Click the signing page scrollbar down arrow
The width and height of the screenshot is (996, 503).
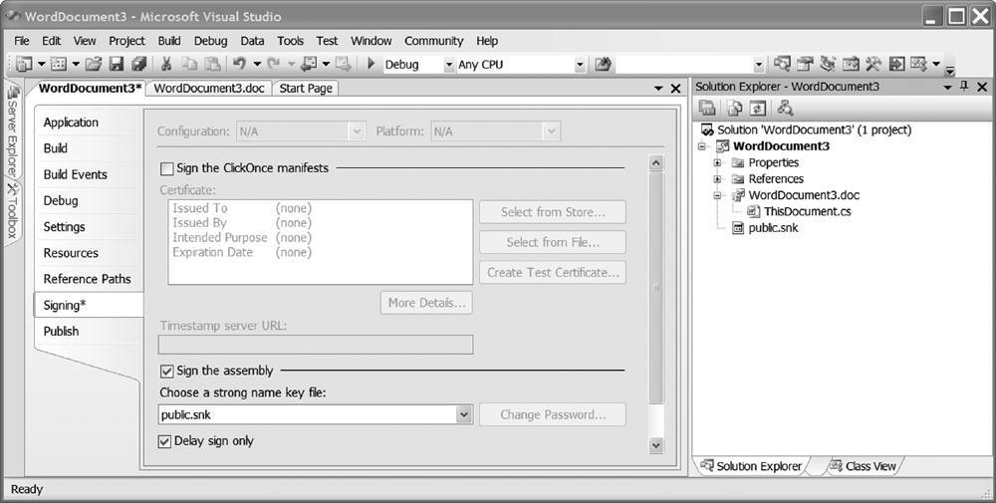pos(656,446)
